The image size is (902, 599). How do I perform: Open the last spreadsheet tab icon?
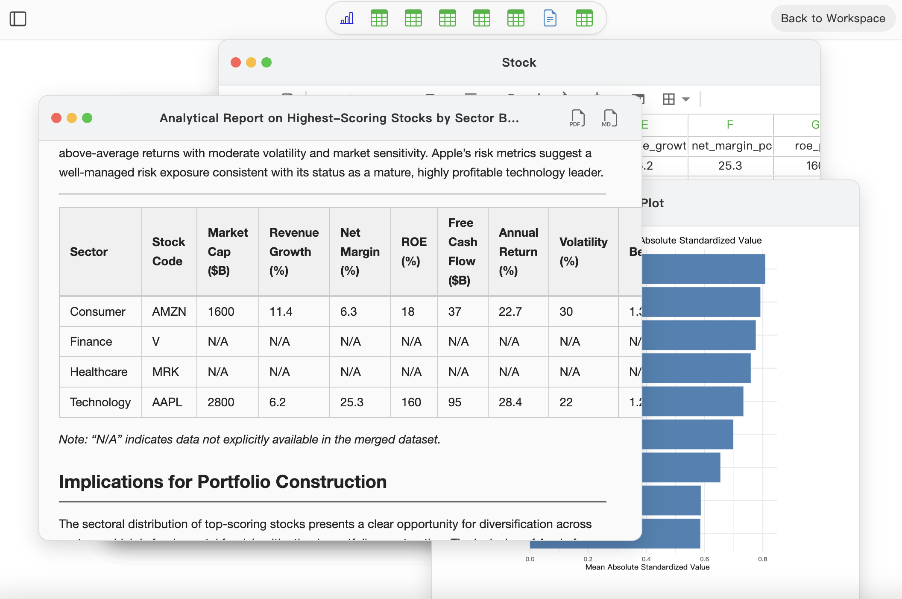(584, 18)
